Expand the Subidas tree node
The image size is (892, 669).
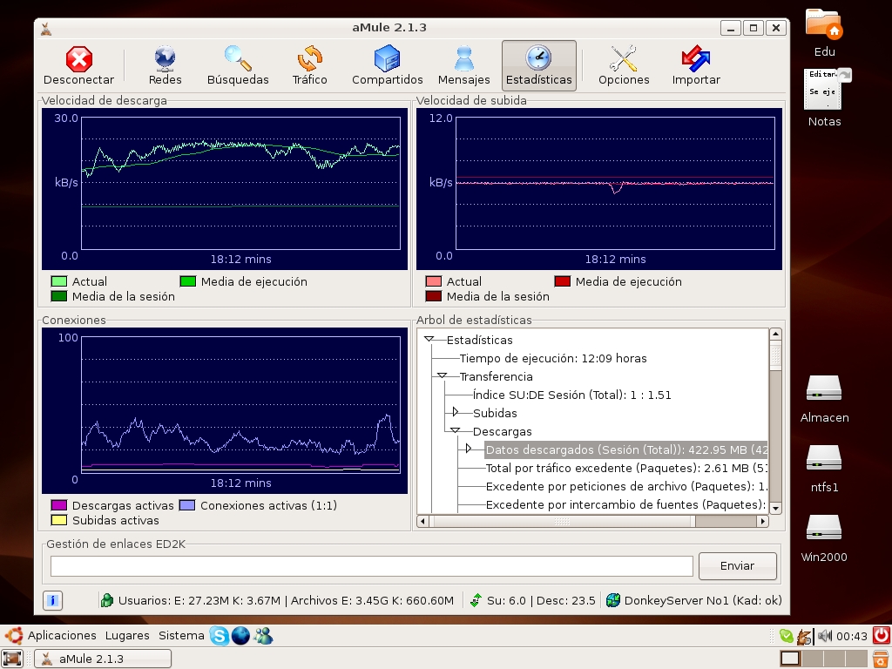[x=455, y=412]
